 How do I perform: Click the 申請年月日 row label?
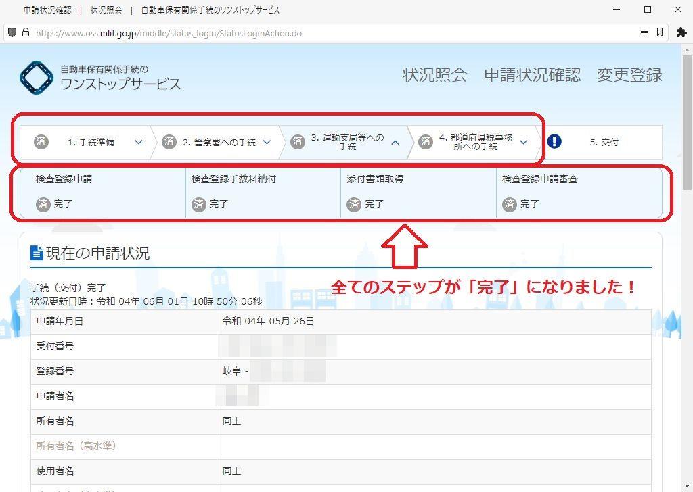(60, 321)
